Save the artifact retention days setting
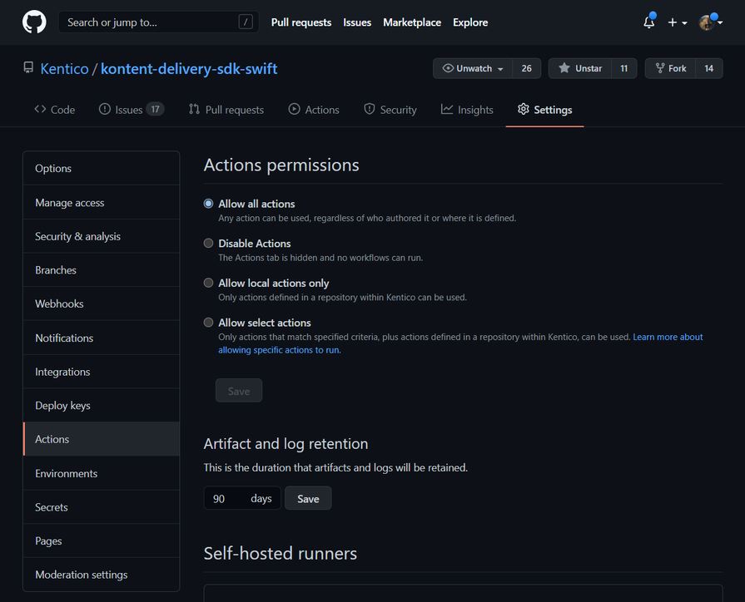 pyautogui.click(x=308, y=499)
